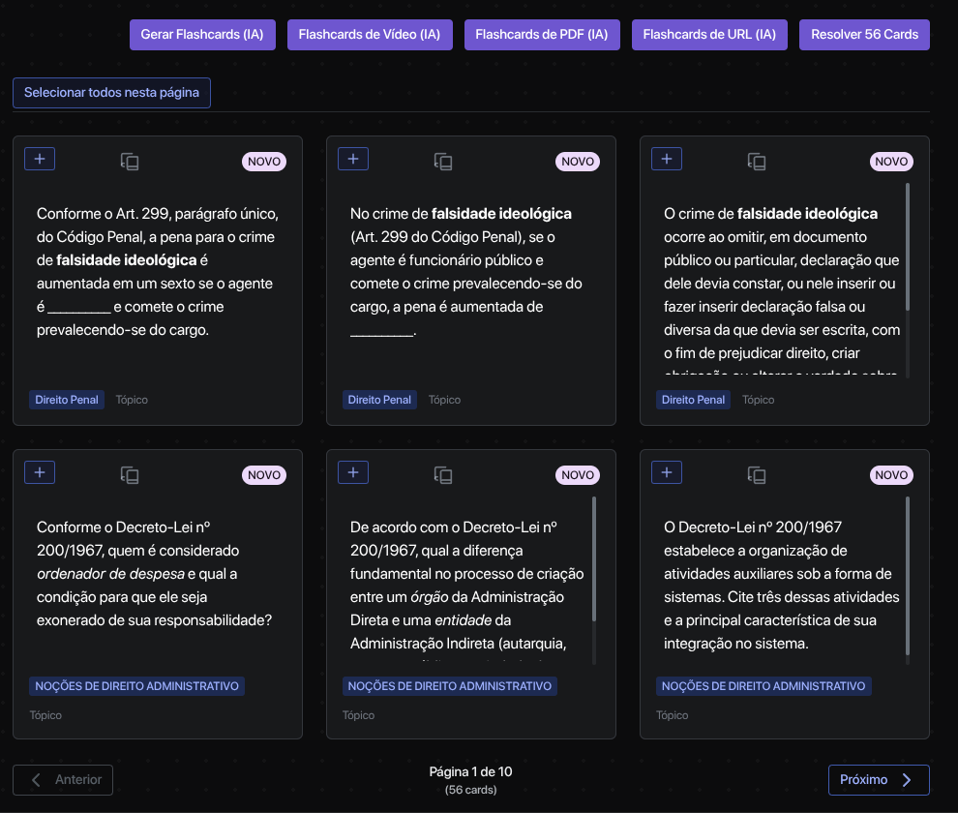Select all cards on this page
Screen dimensions: 958x813
pyautogui.click(x=111, y=93)
